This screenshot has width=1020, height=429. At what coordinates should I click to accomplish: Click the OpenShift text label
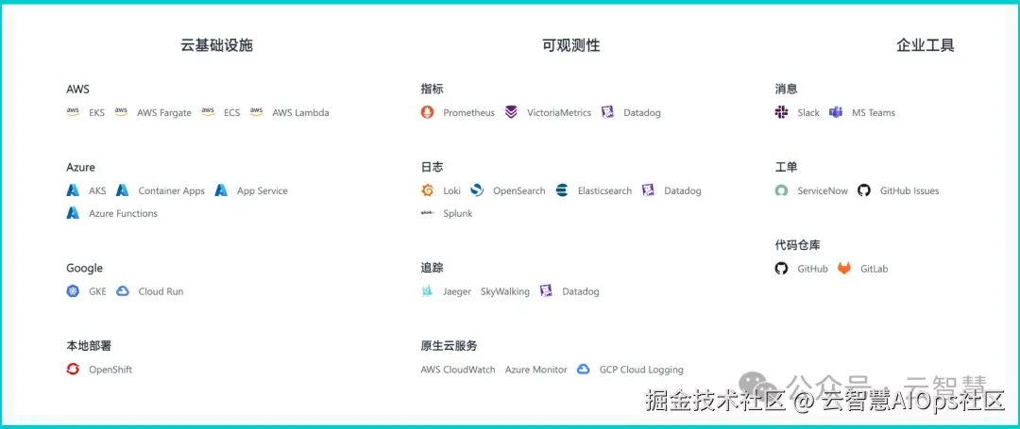[110, 370]
